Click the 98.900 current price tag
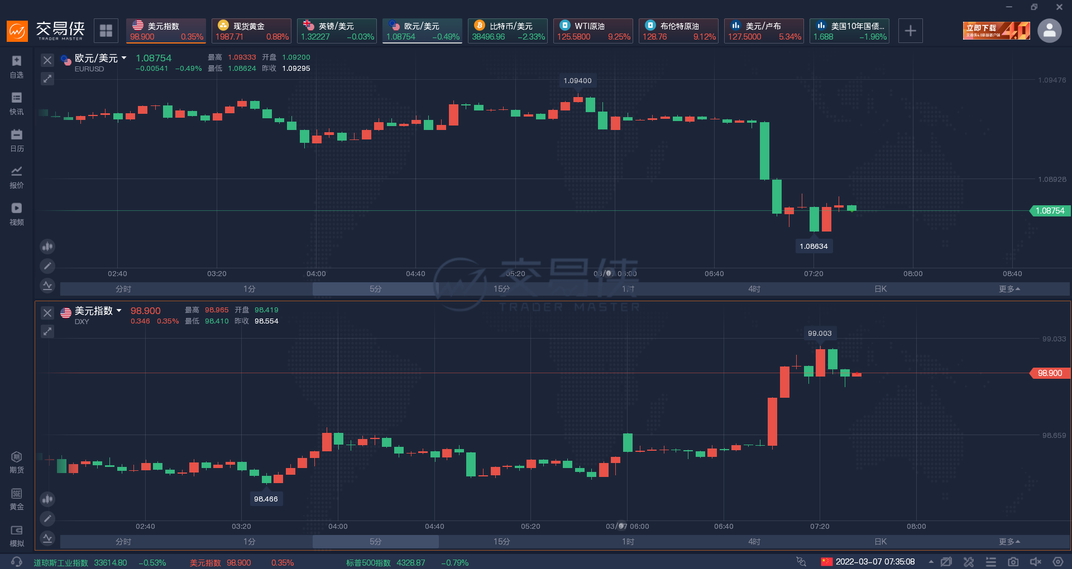Image resolution: width=1072 pixels, height=569 pixels. [1050, 373]
